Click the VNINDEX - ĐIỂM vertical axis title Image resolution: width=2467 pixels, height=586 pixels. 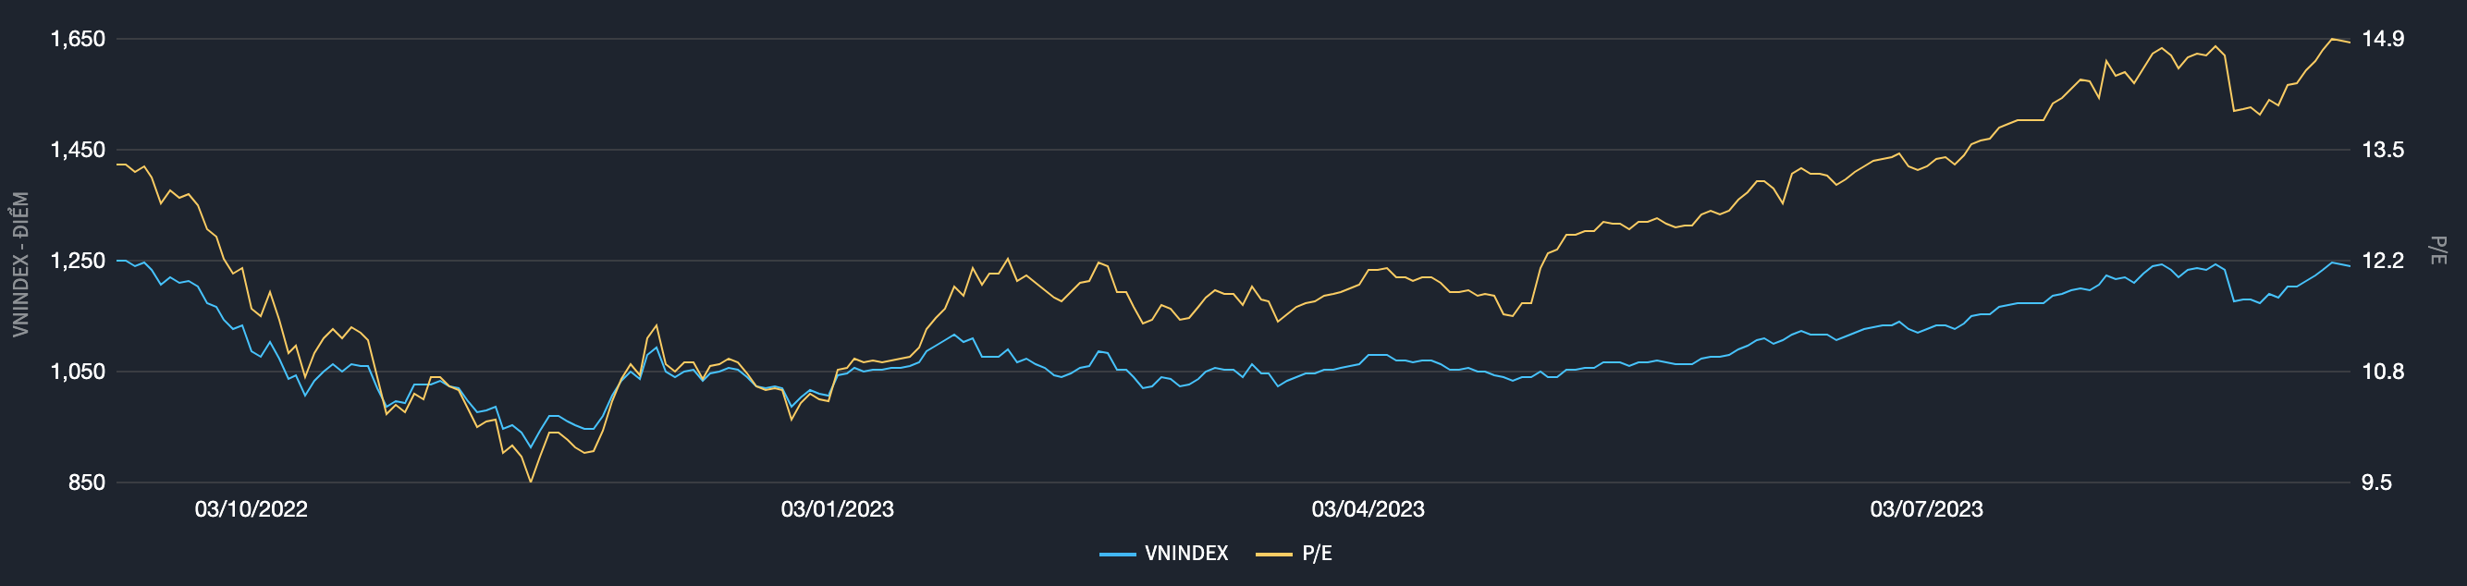21,264
